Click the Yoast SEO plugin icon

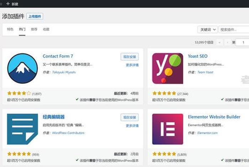coord(168,68)
